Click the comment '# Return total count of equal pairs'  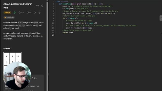[x=77, y=30]
